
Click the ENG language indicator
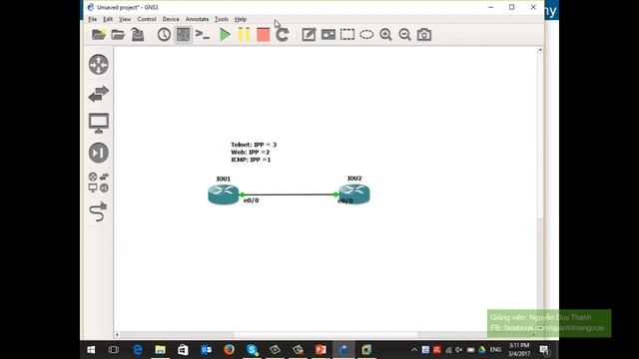click(x=495, y=350)
